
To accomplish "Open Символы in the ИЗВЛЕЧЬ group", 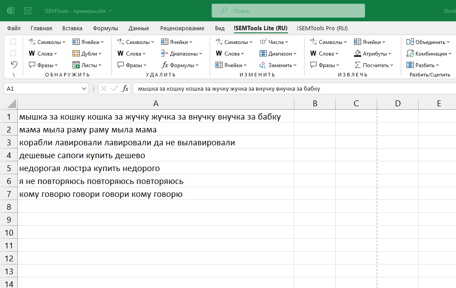I will [328, 42].
